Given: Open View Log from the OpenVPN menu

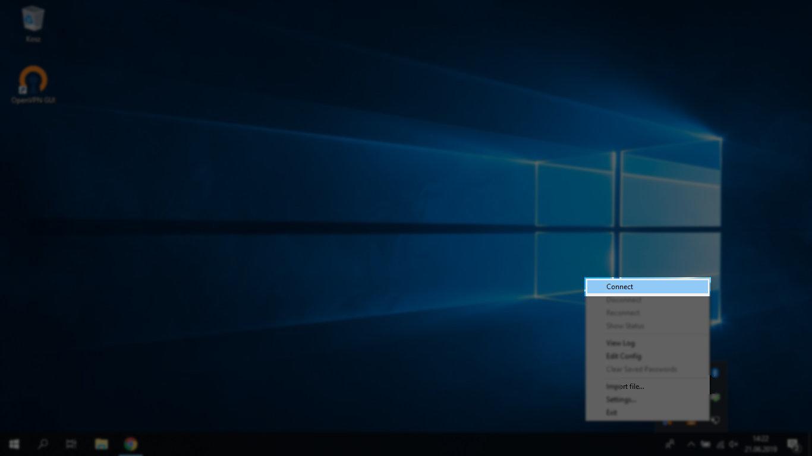Looking at the screenshot, I should click(620, 343).
